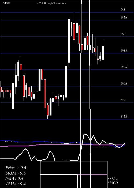Click the 9.6 price axis label
The height and width of the screenshot is (188, 134).
[x=123, y=34]
